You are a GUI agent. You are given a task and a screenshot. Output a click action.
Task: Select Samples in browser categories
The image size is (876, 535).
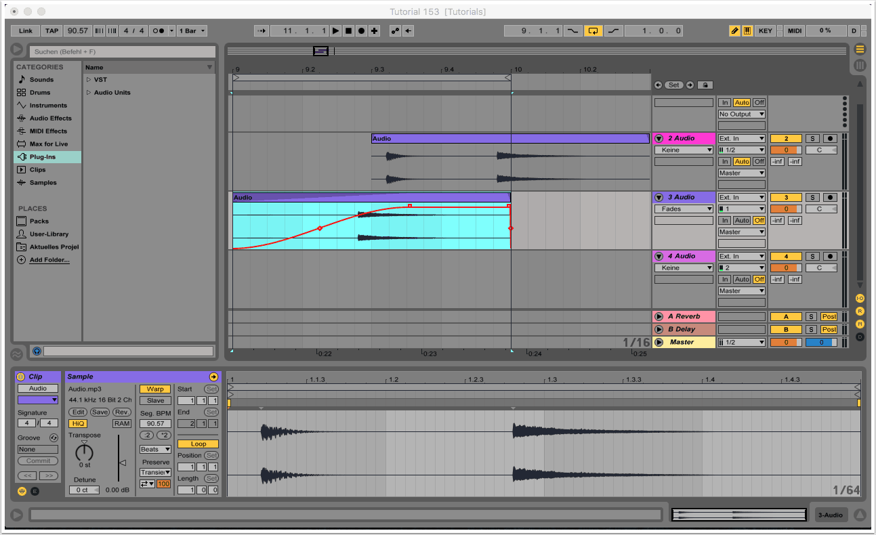pyautogui.click(x=43, y=183)
